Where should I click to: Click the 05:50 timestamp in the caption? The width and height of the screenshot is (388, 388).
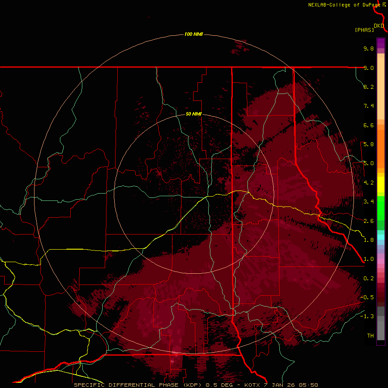[x=308, y=385]
